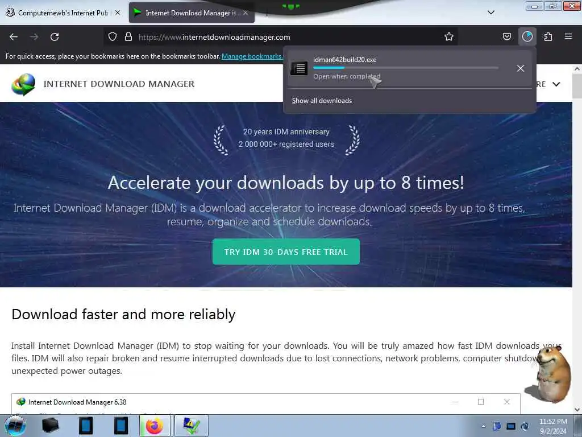
Task: Click the idman642build20.exe file icon
Action: point(299,68)
